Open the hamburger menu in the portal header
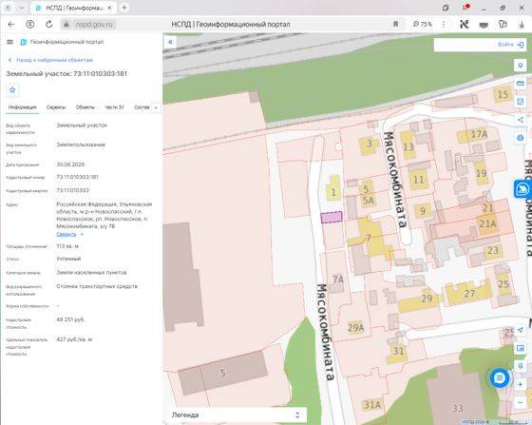This screenshot has height=425, width=532. 9,42
